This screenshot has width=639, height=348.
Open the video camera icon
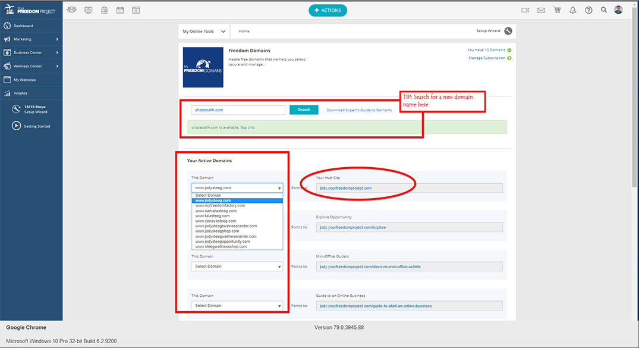525,10
